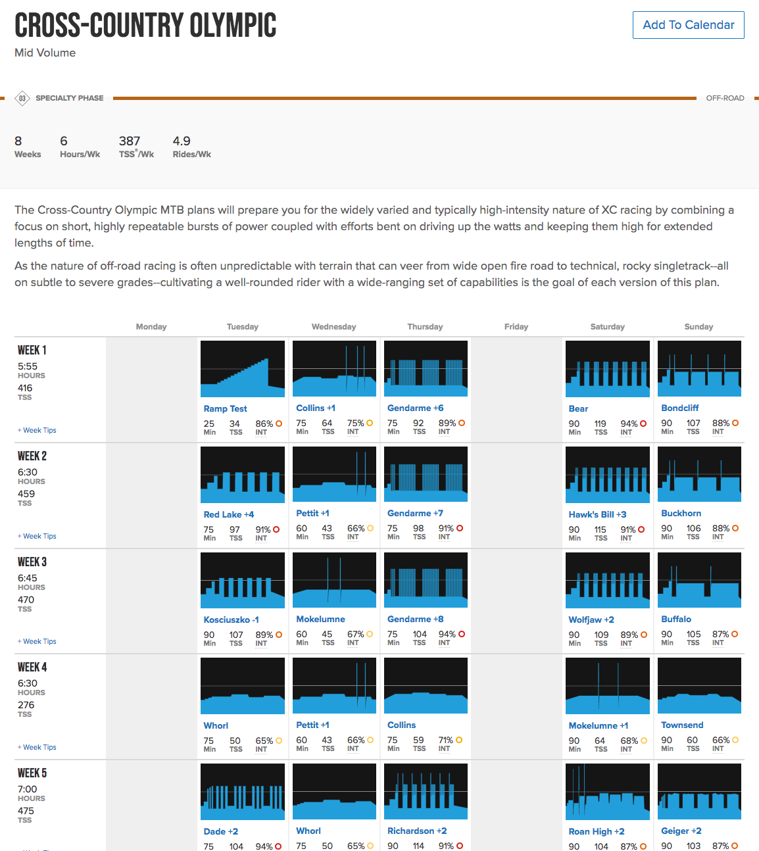The height and width of the screenshot is (851, 759).
Task: Click the Bondcliff workout graph thumbnail
Action: click(x=699, y=368)
